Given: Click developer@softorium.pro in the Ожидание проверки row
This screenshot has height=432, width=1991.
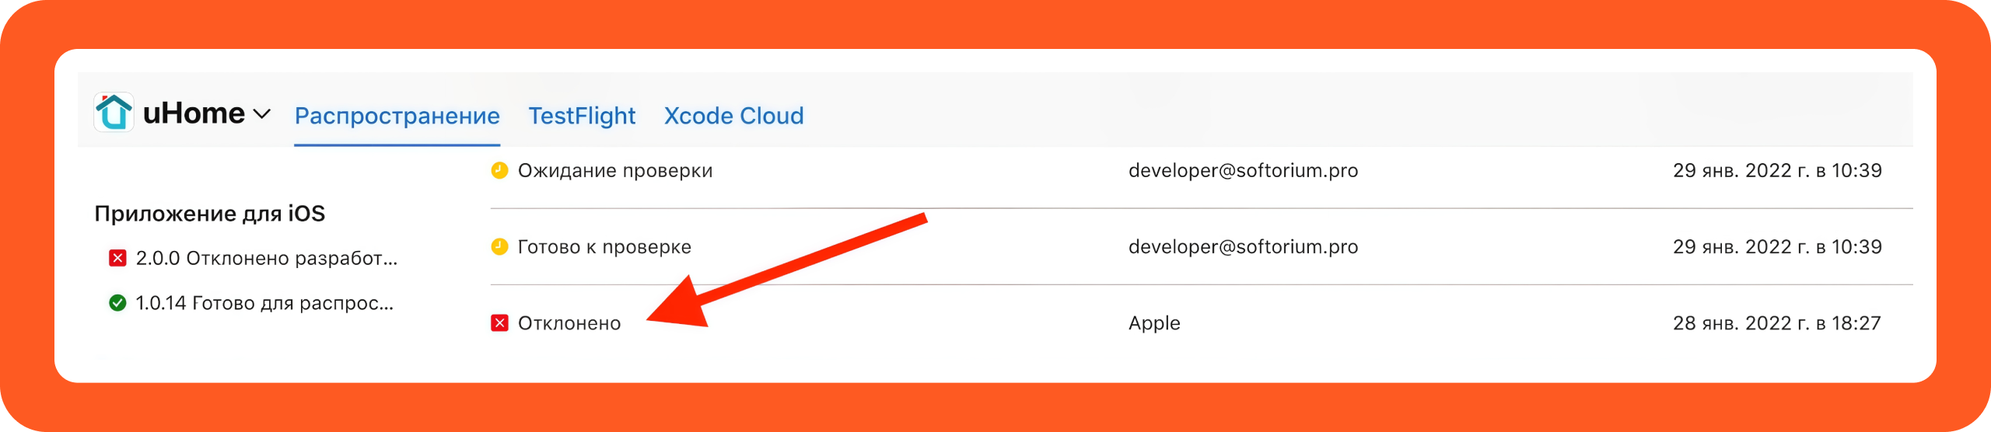Looking at the screenshot, I should coord(1243,170).
